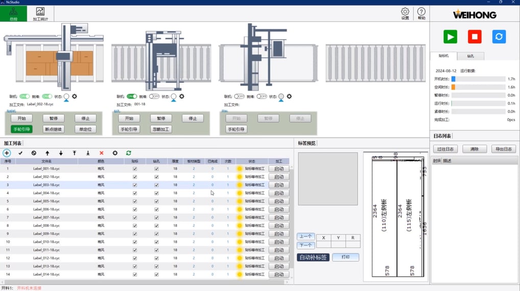This screenshot has width=520, height=291.
Task: Click the checkmark icon in list toolbar
Action: point(20,153)
